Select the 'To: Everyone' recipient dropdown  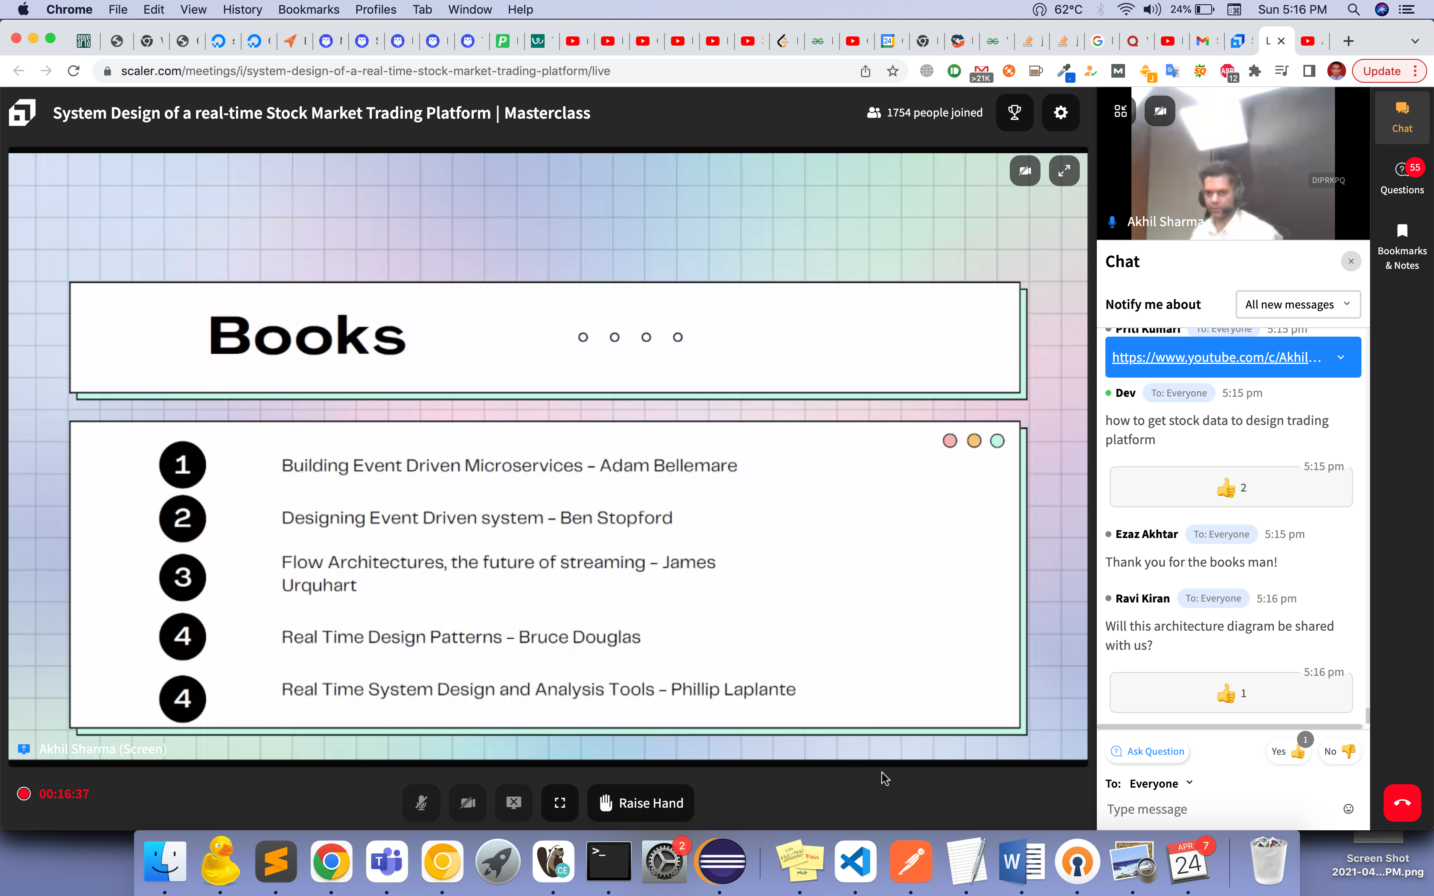click(1149, 783)
